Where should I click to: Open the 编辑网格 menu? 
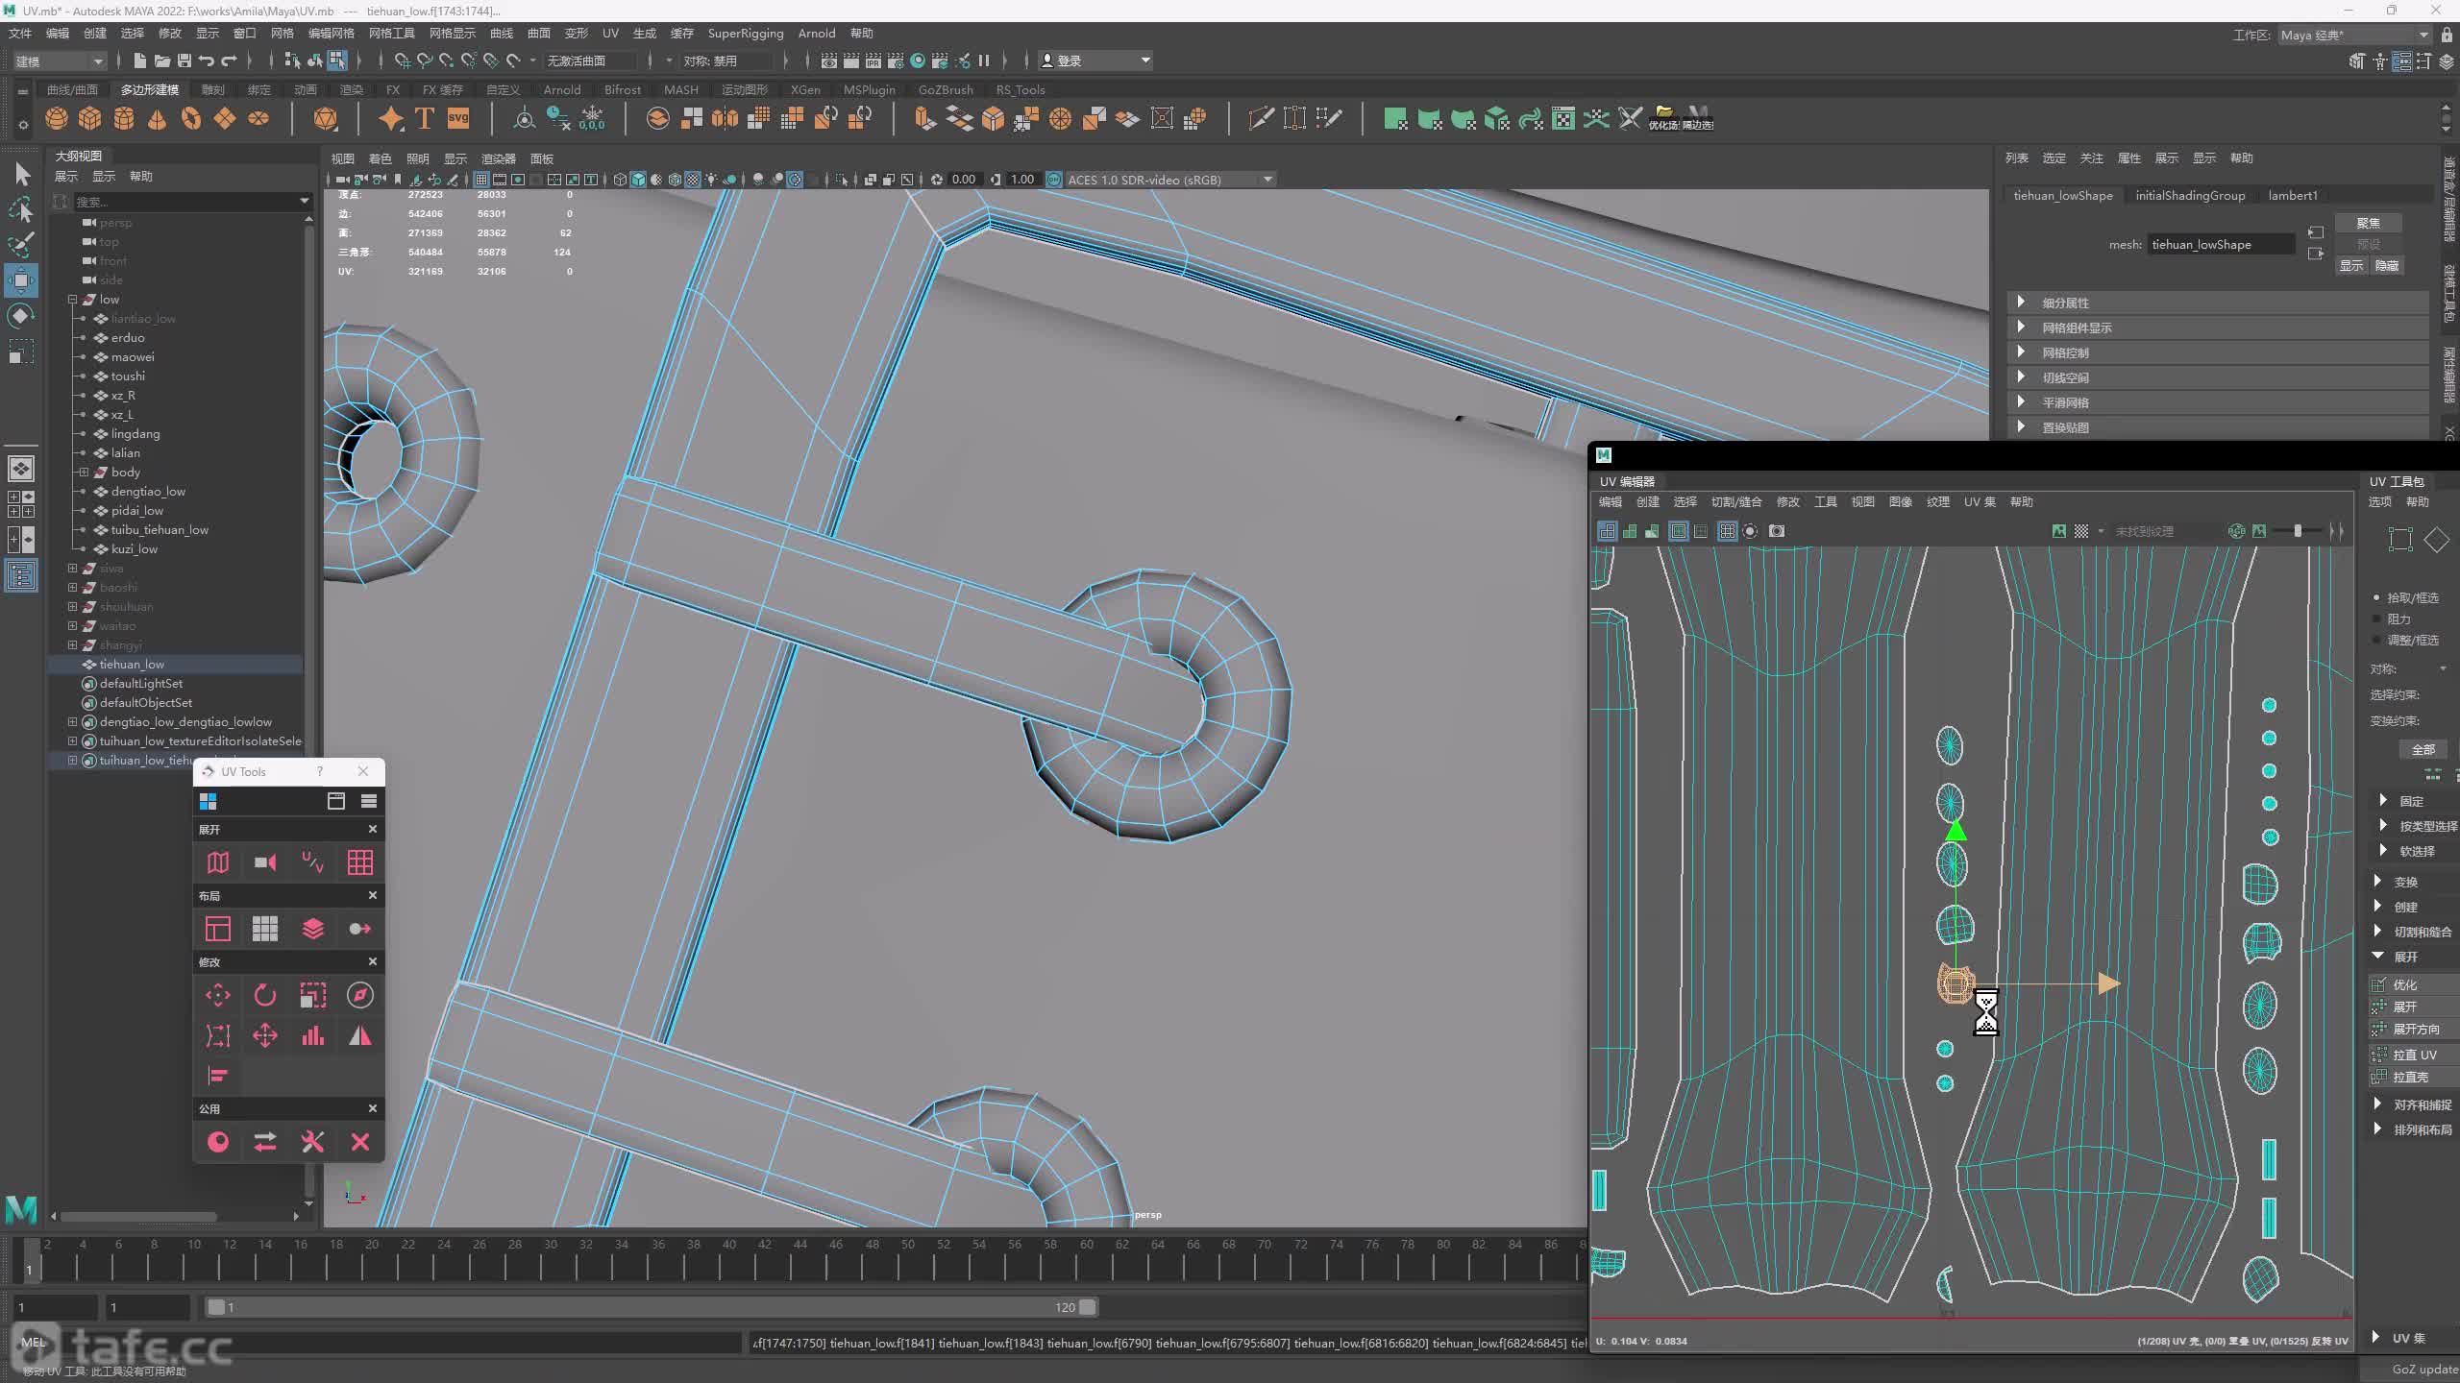[331, 34]
